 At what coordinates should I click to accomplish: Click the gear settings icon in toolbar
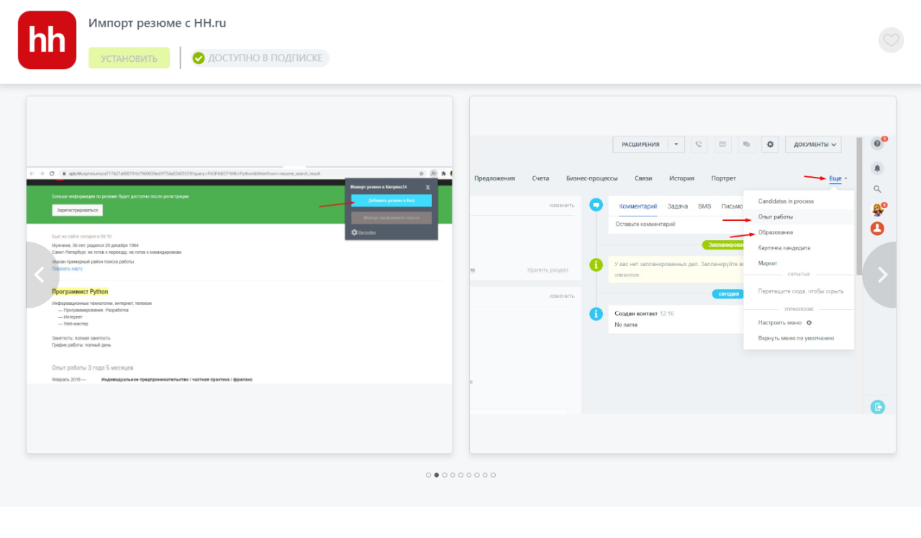coord(771,145)
